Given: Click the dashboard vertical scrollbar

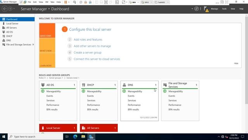Looking at the screenshot, I should (x=246, y=60).
